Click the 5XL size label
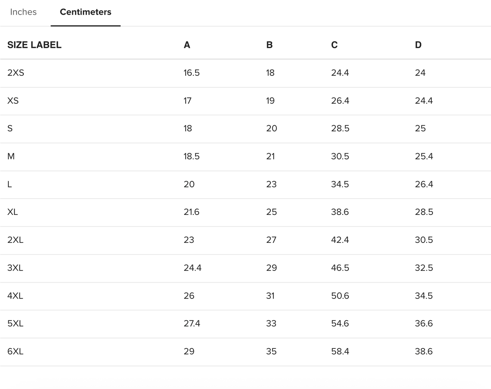The width and height of the screenshot is (491, 389). pyautogui.click(x=15, y=323)
